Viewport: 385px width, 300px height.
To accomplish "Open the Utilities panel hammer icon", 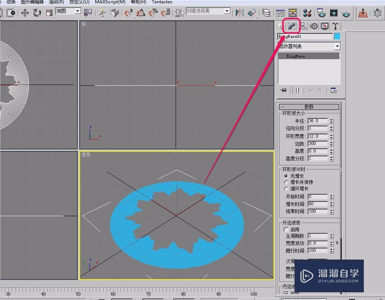I will point(335,26).
